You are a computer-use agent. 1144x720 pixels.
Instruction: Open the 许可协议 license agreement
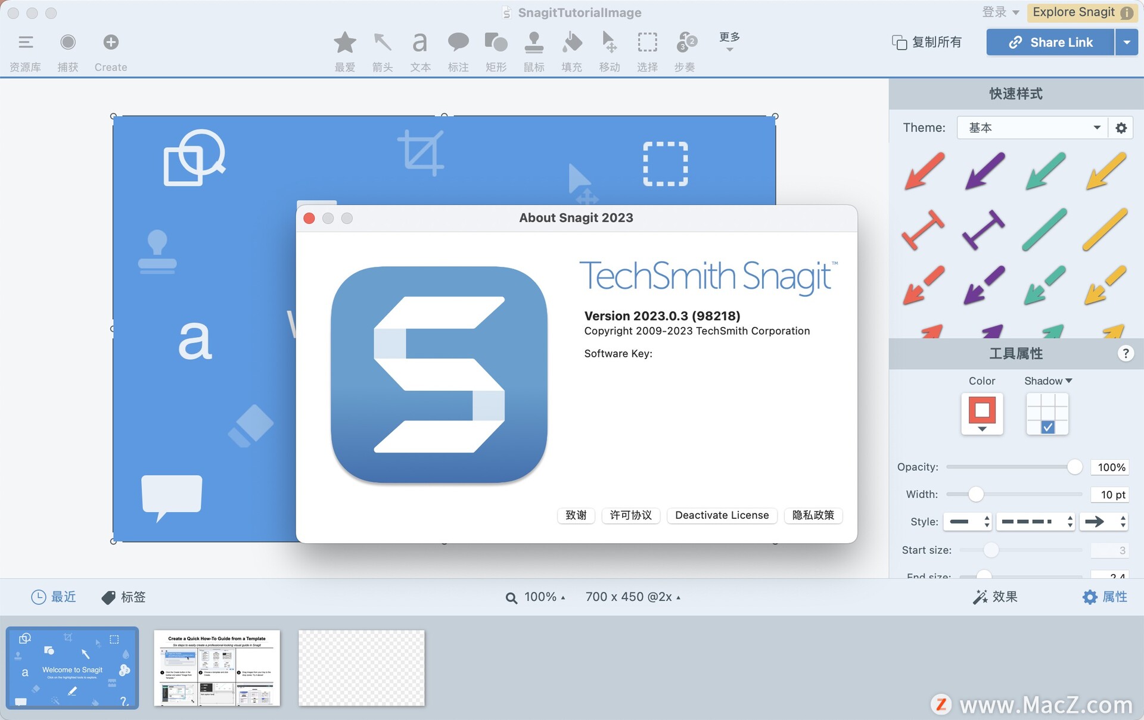point(630,515)
